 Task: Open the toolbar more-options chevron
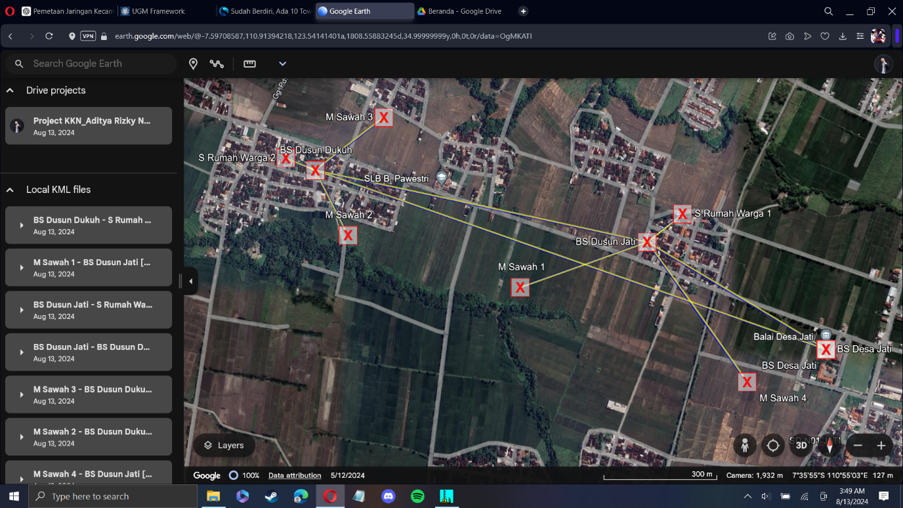(283, 64)
